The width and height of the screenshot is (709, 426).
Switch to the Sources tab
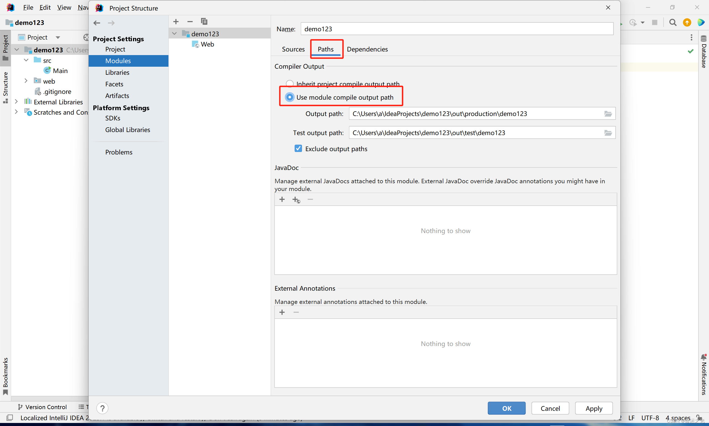[294, 49]
